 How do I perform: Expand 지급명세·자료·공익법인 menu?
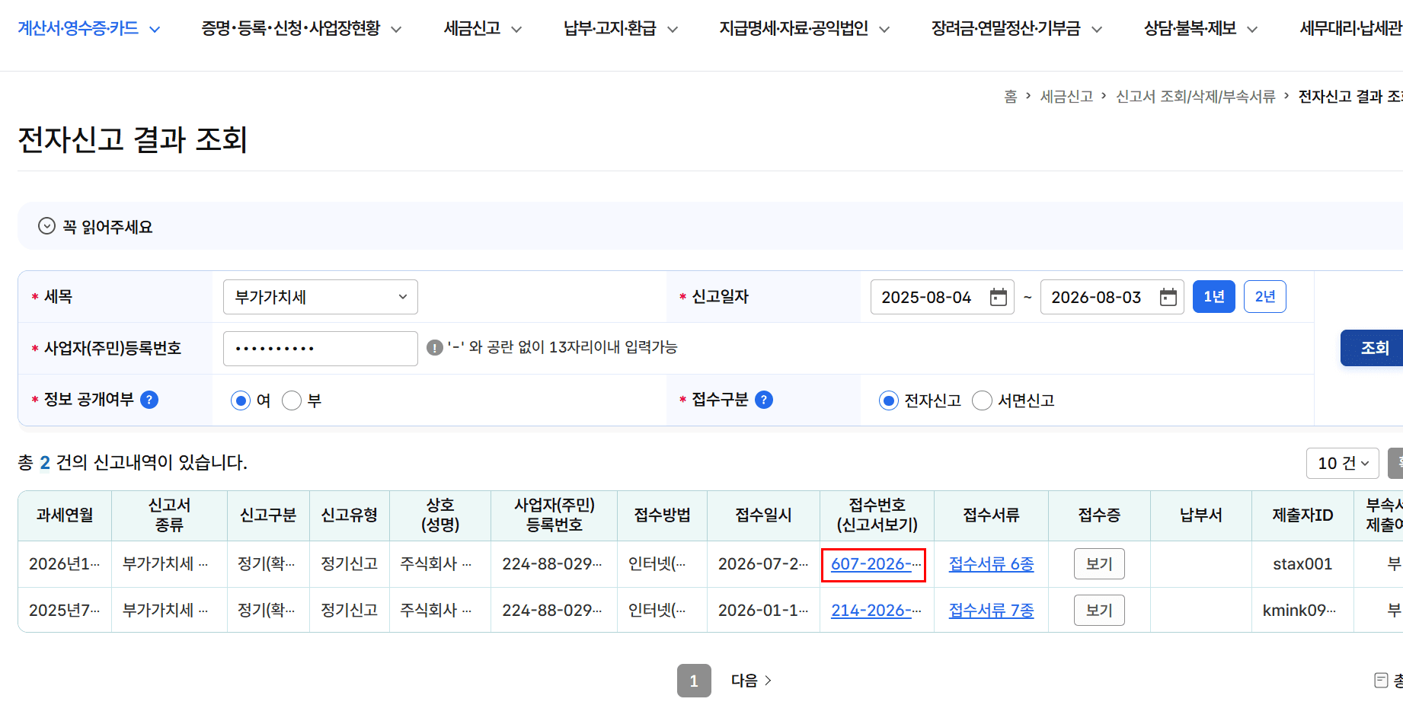(x=804, y=29)
